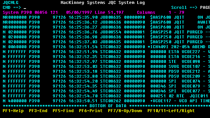The height and width of the screenshot is (118, 210).
Task: Select PF3=End key label
Action: [38, 111]
